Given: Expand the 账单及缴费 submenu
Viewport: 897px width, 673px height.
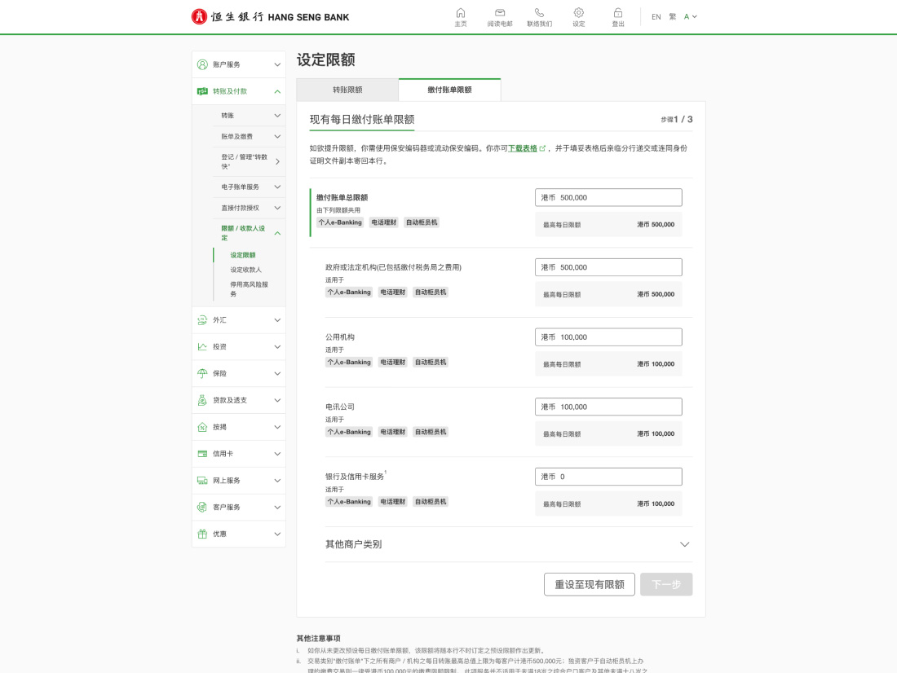Looking at the screenshot, I should [276, 137].
